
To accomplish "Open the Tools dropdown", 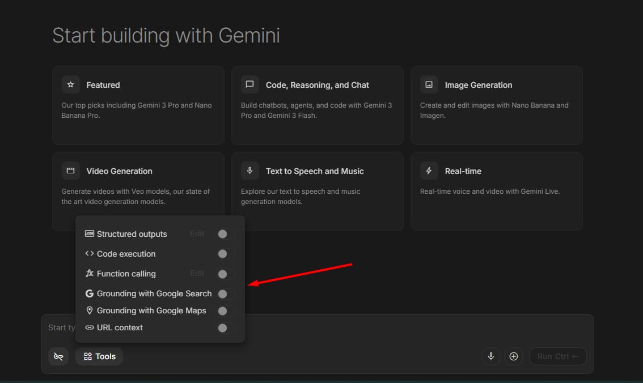I will [x=99, y=356].
